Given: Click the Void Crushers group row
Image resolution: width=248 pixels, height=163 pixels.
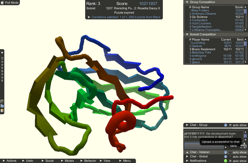Looking at the screenshot, I should (x=216, y=23).
